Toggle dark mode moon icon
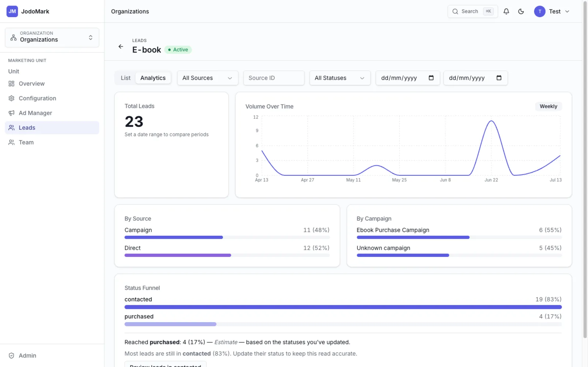This screenshot has height=367, width=588. pyautogui.click(x=521, y=11)
